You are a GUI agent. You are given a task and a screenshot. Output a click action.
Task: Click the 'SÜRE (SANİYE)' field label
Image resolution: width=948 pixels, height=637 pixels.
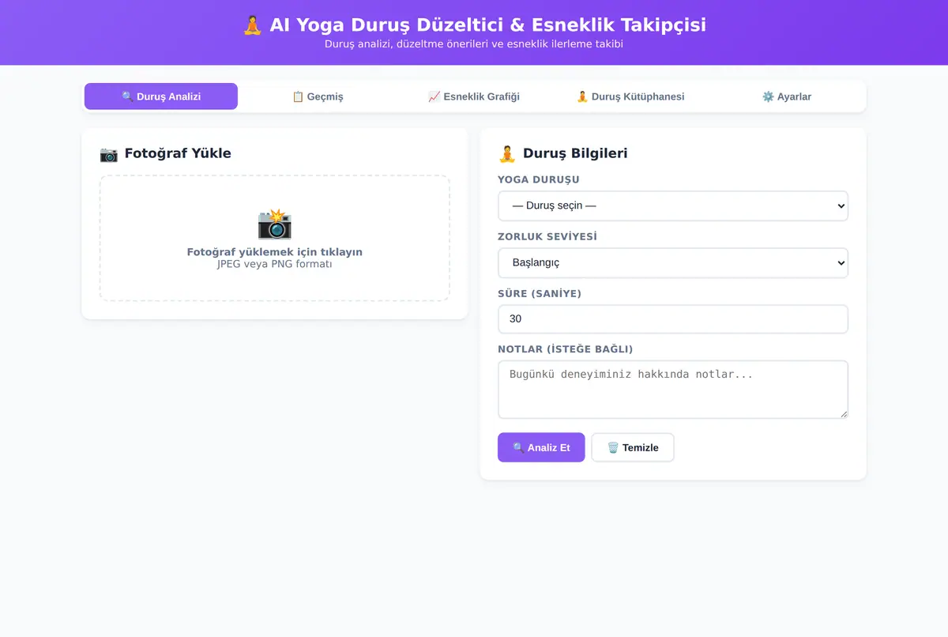tap(540, 293)
